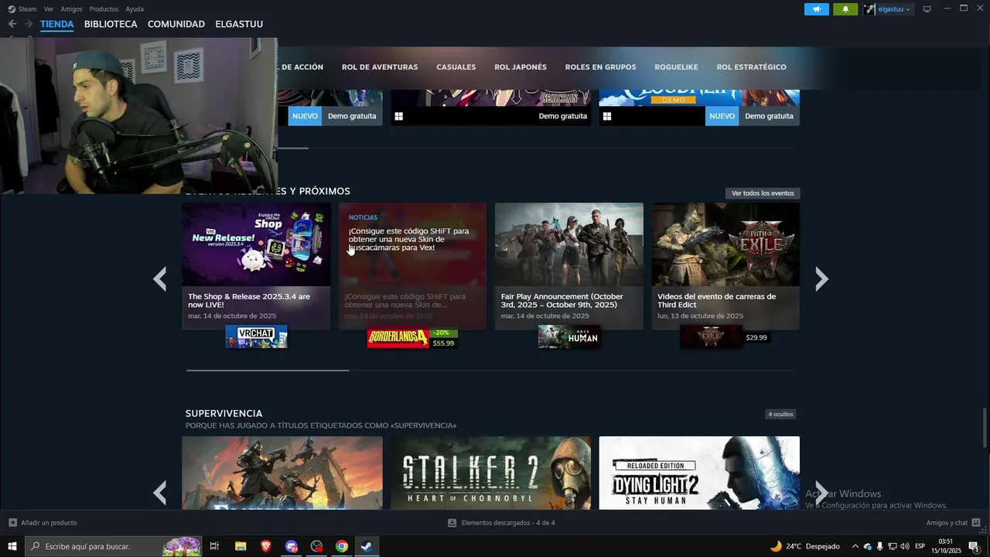Viewport: 990px width, 557px height.
Task: Open The Shop & Release 2025.3.4 event
Action: [x=256, y=266]
